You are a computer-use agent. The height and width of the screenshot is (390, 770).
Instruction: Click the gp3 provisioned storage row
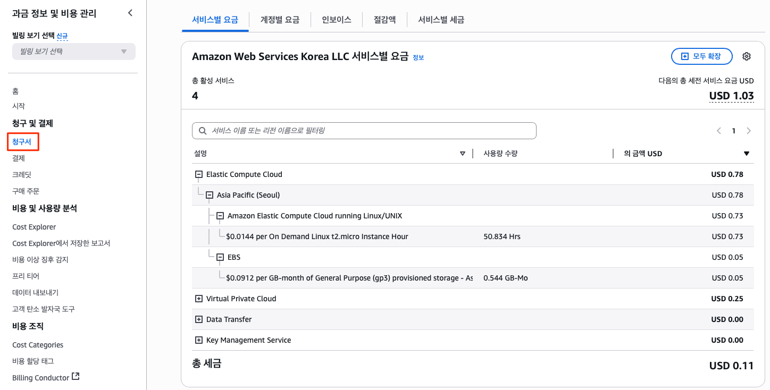[473, 278]
